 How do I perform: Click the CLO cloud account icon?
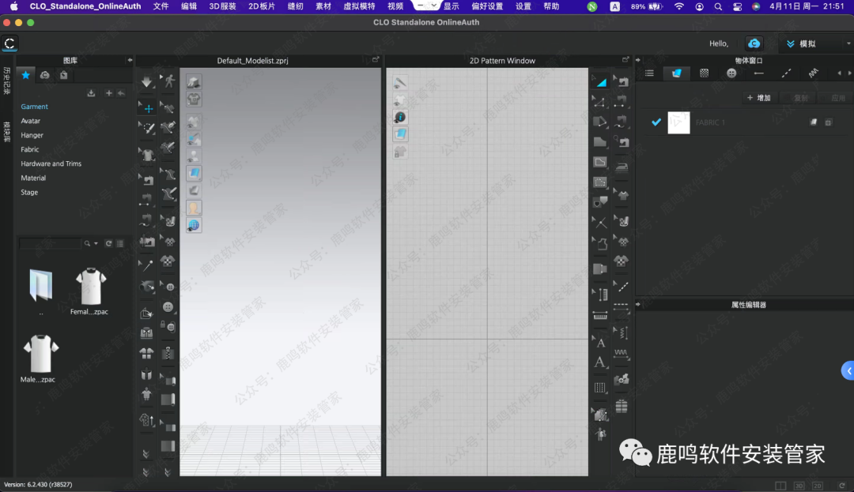click(x=754, y=43)
